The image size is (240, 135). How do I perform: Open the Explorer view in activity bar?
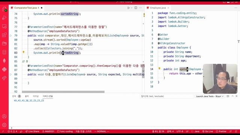pos(4,9)
